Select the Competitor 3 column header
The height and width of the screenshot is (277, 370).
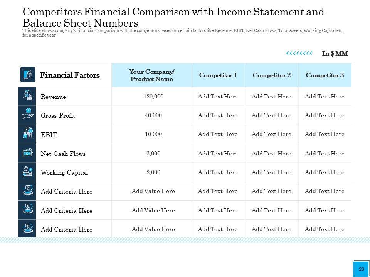point(325,75)
